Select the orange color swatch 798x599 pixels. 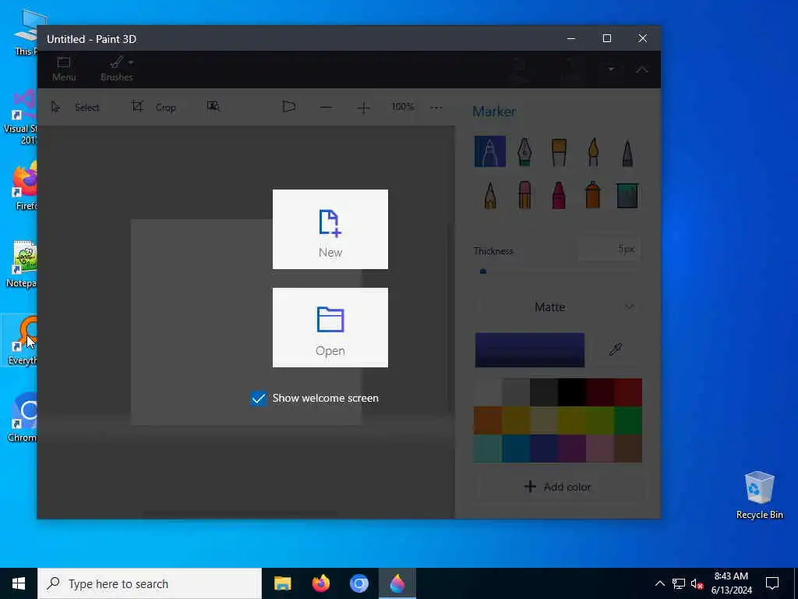488,420
